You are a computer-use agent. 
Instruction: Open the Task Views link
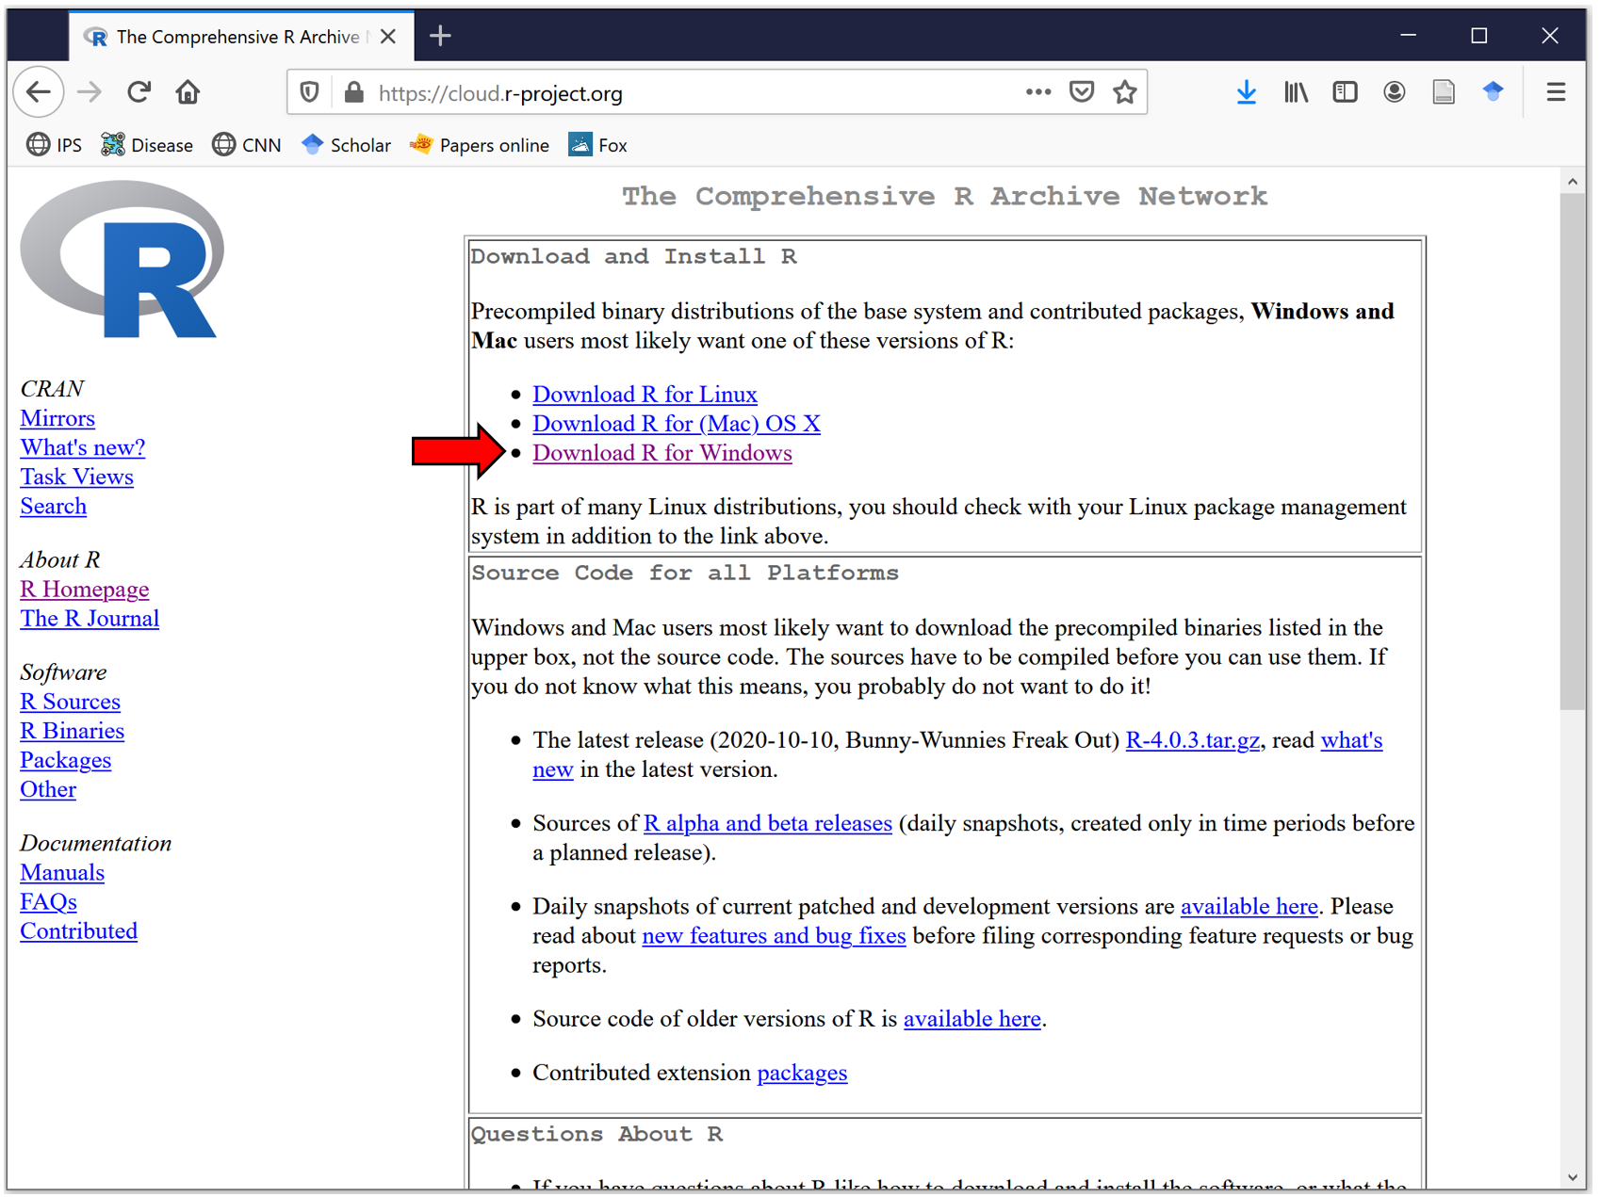(x=77, y=477)
